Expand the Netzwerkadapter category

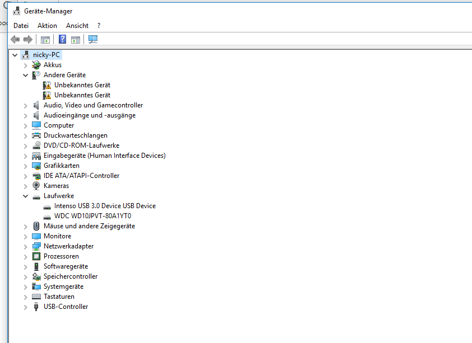click(x=25, y=247)
